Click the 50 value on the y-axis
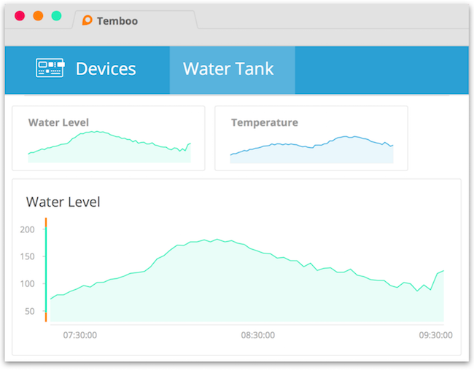 coord(30,311)
